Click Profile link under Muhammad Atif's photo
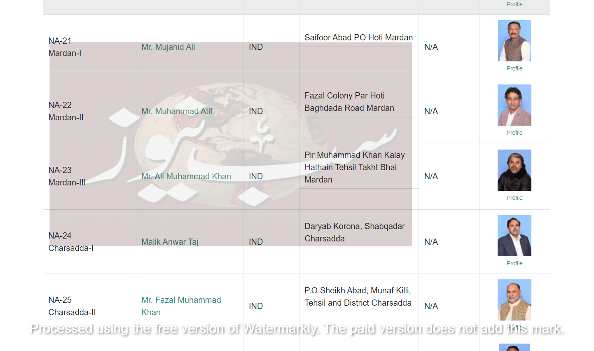Image resolution: width=594 pixels, height=351 pixels. pos(514,133)
